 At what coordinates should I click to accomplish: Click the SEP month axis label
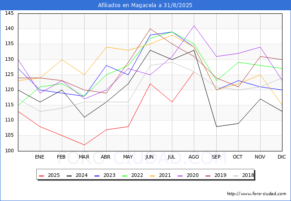pyautogui.click(x=216, y=157)
